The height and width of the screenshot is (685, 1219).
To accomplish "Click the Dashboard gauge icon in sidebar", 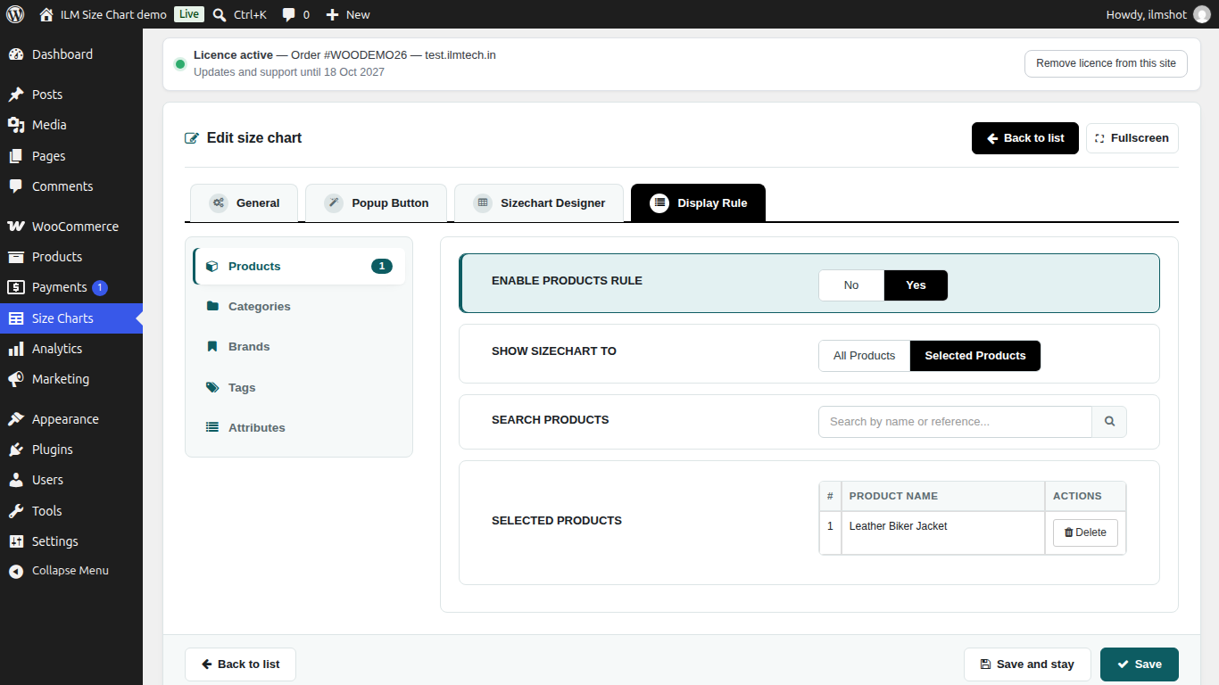I will [x=16, y=54].
